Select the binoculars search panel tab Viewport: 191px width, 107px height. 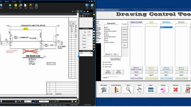point(84,12)
